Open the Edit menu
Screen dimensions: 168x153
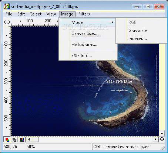21,14
